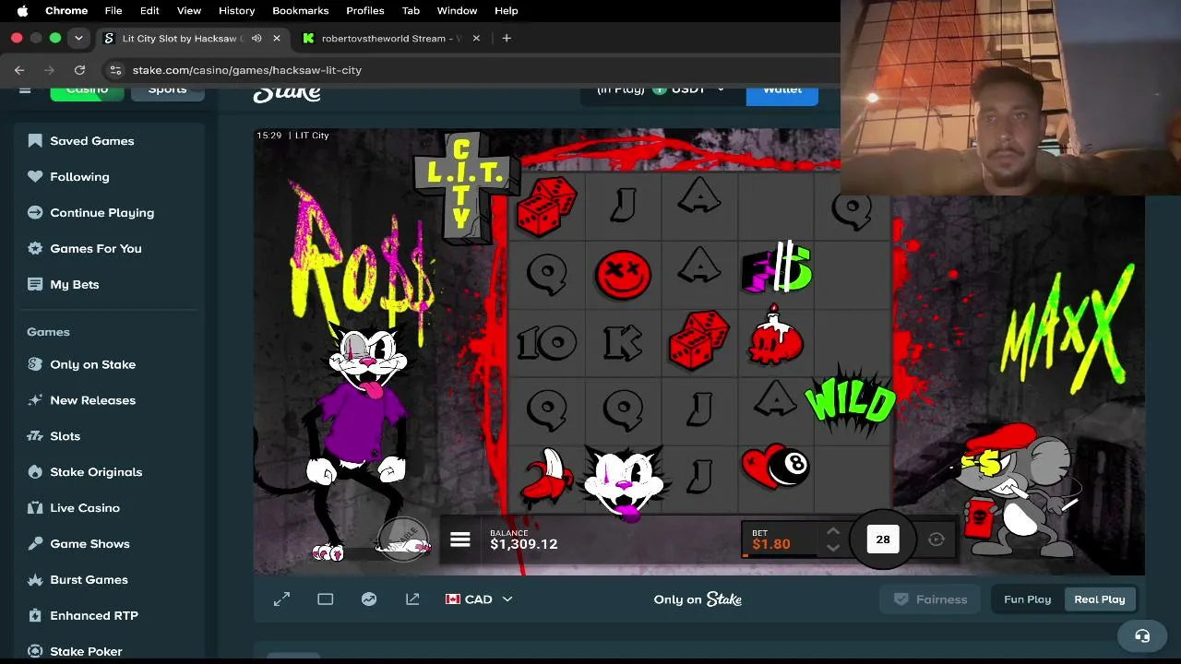
Task: Click the Wallet button
Action: pos(782,90)
